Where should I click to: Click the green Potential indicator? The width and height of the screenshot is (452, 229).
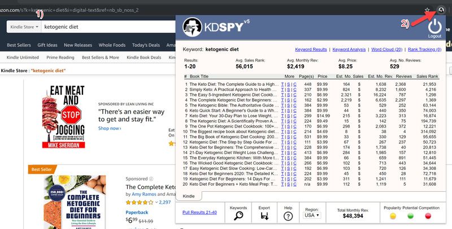coord(411,216)
